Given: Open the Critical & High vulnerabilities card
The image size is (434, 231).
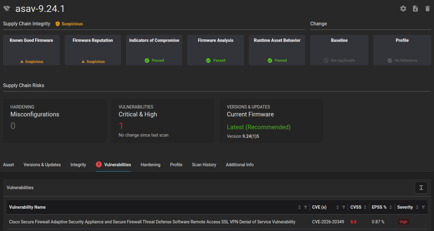Looking at the screenshot, I should [163, 121].
